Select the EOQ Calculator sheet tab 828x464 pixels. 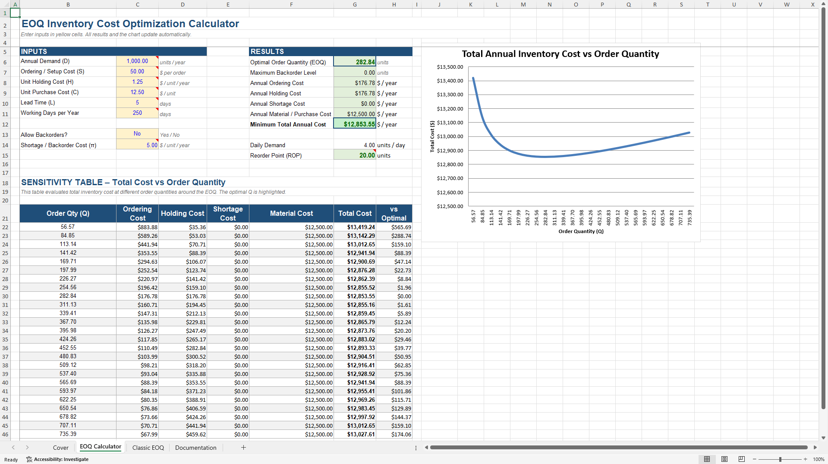101,447
